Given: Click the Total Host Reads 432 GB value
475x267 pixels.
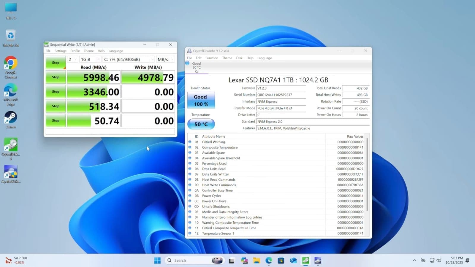Looking at the screenshot, I should [356, 88].
